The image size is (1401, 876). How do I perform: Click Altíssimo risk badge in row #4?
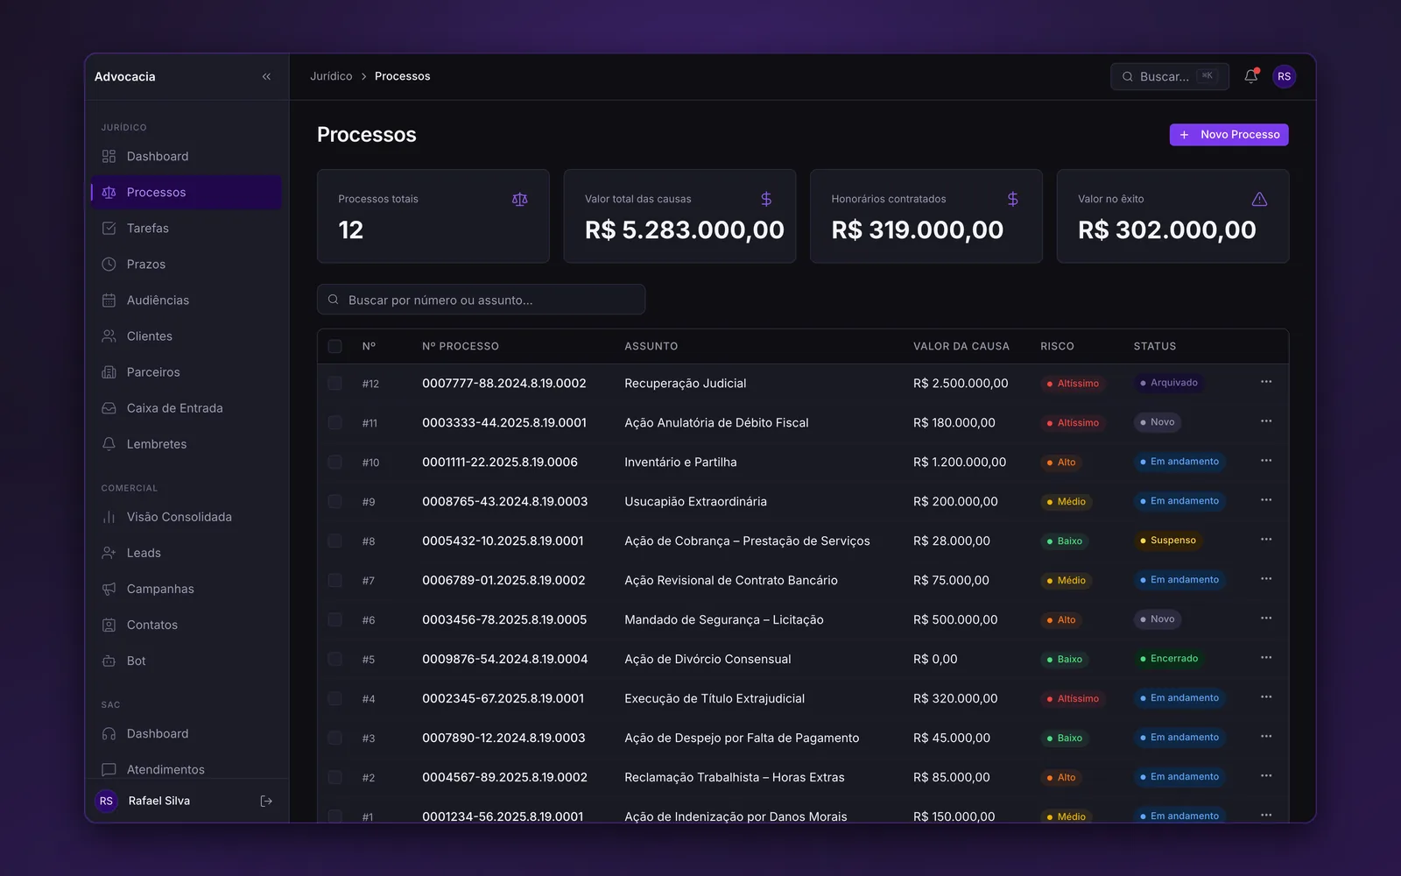point(1073,698)
